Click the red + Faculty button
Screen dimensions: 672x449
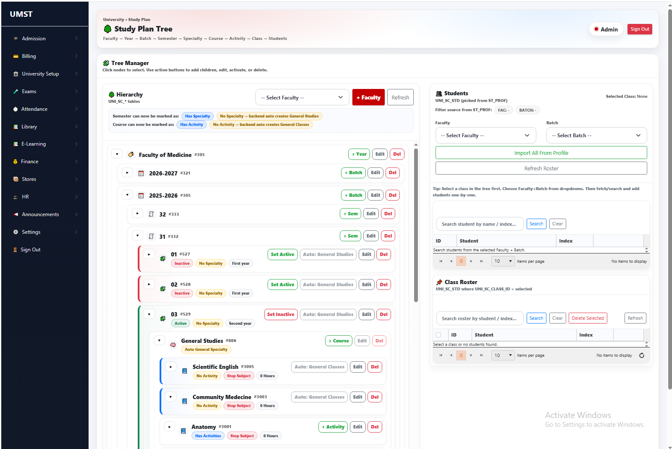pos(368,97)
